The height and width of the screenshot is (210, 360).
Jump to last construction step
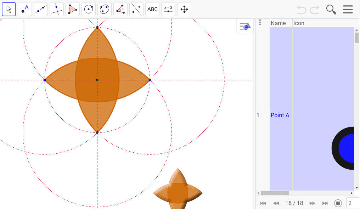pos(325,203)
